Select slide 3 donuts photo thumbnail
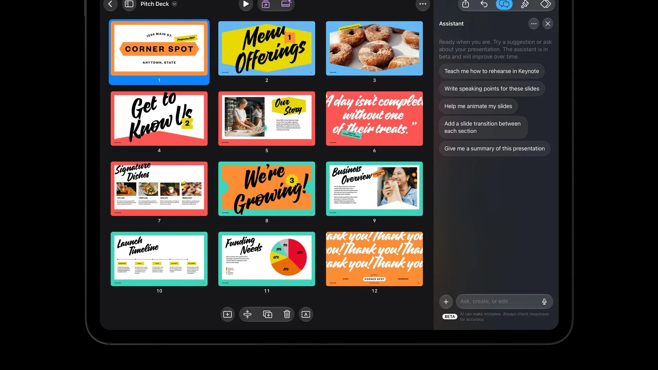 click(374, 49)
